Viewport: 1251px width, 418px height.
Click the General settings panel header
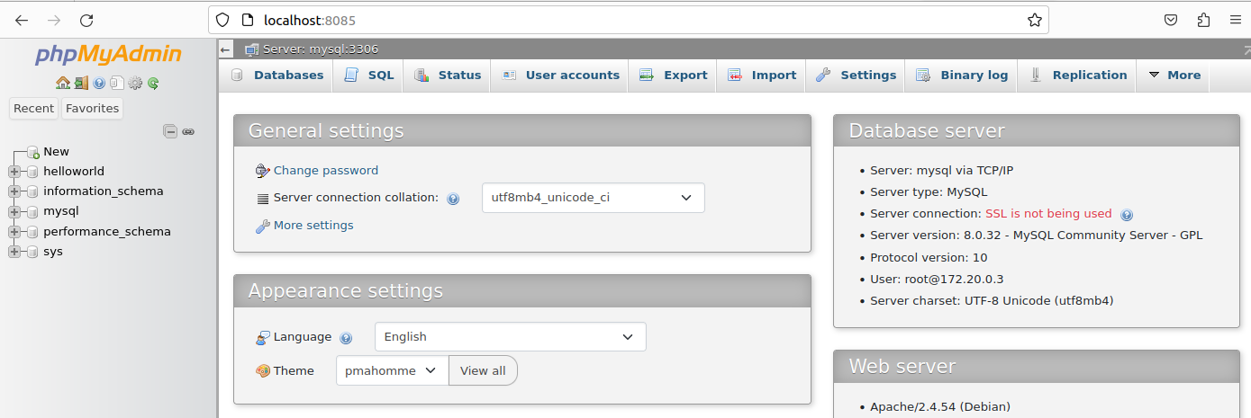coord(522,131)
